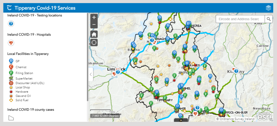Select the hospital heart marker near Clonmel
277x126 pixels.
click(195, 114)
